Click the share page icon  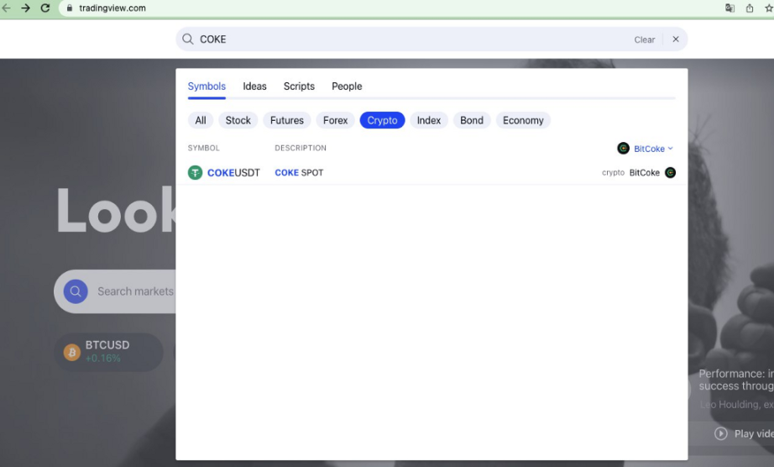[x=750, y=8]
